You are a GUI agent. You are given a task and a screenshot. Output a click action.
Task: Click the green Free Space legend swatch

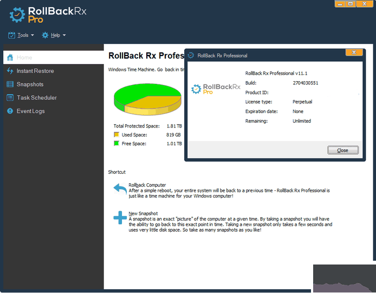point(117,144)
